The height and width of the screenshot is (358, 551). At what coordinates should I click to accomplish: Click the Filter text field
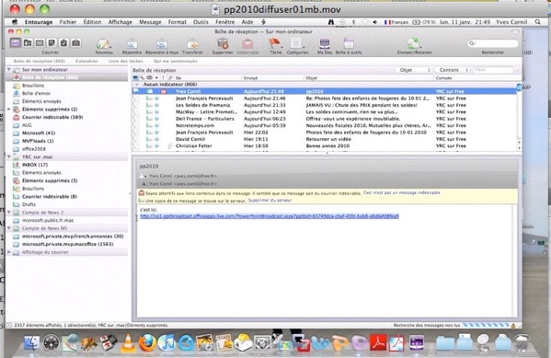493,70
